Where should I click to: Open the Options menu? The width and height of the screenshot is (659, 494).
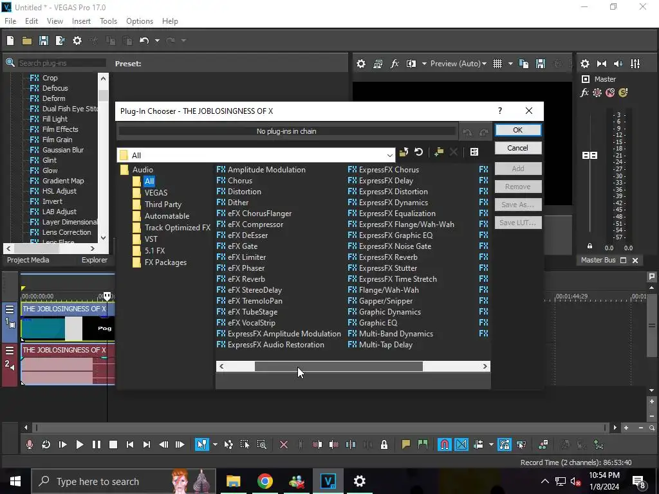click(140, 21)
